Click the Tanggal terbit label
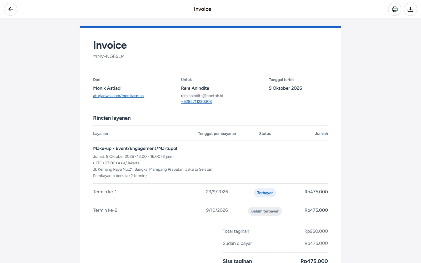 click(x=281, y=80)
